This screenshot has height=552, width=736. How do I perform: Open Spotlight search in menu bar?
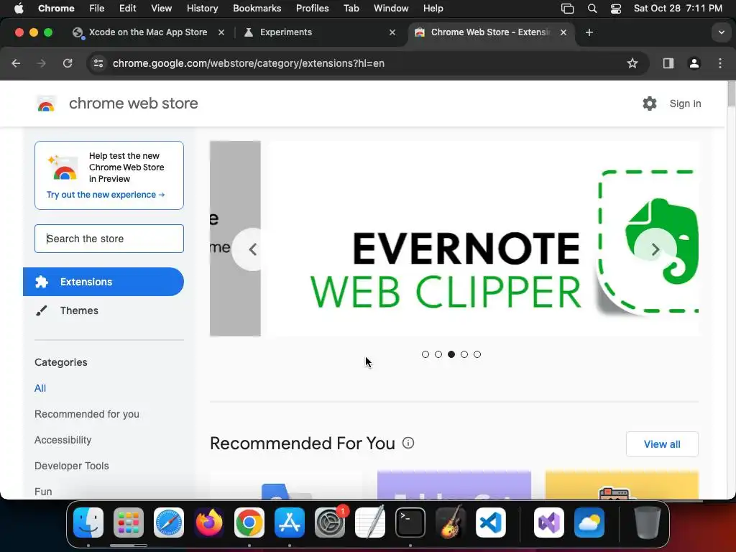(592, 9)
